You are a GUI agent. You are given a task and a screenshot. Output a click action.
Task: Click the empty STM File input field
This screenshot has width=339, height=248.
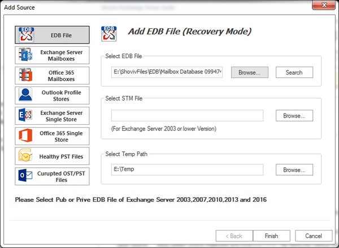coord(187,116)
